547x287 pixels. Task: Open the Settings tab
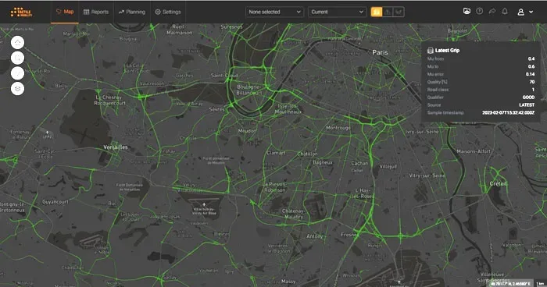pyautogui.click(x=168, y=12)
